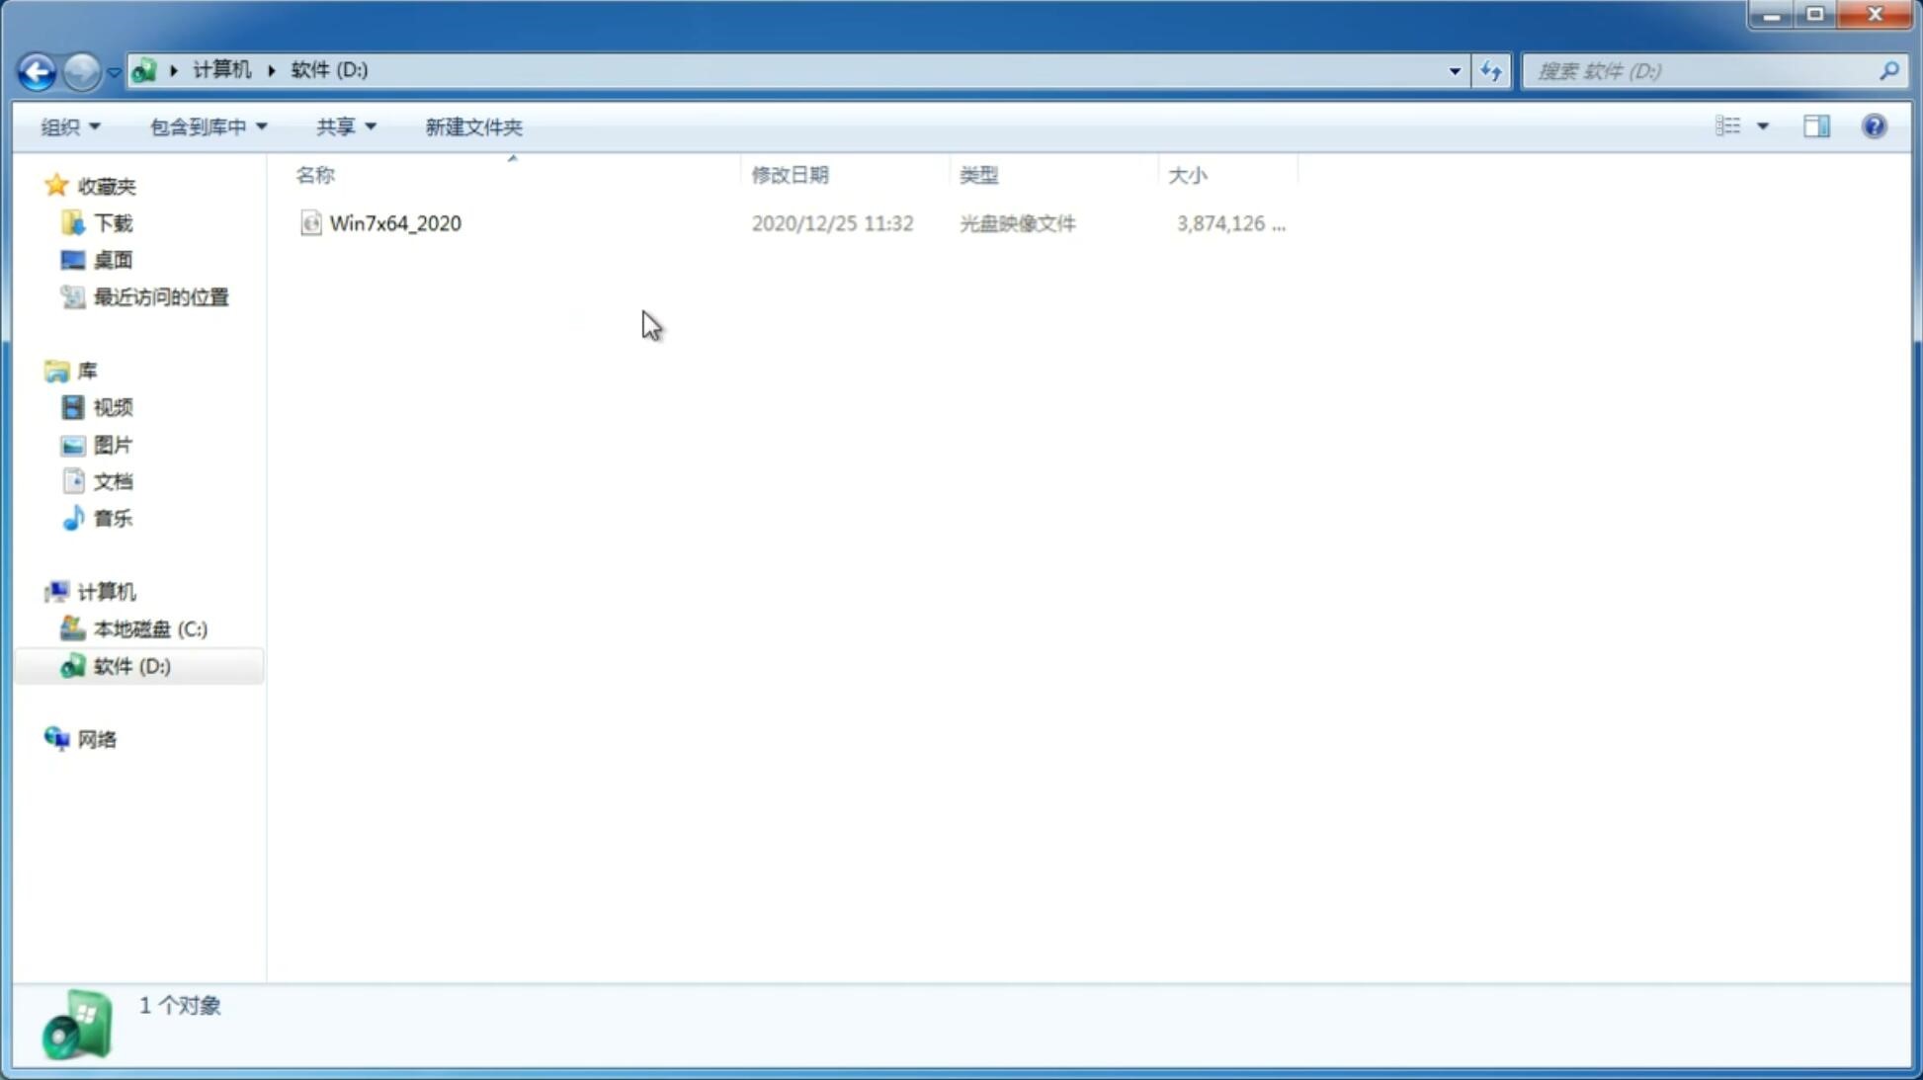
Task: Click 新建文件夹 button in toolbar
Action: (472, 126)
